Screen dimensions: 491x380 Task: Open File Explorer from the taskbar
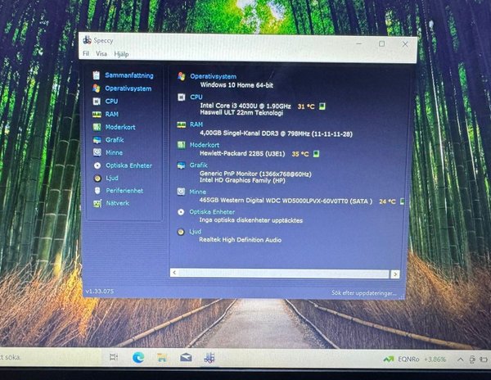coord(162,357)
